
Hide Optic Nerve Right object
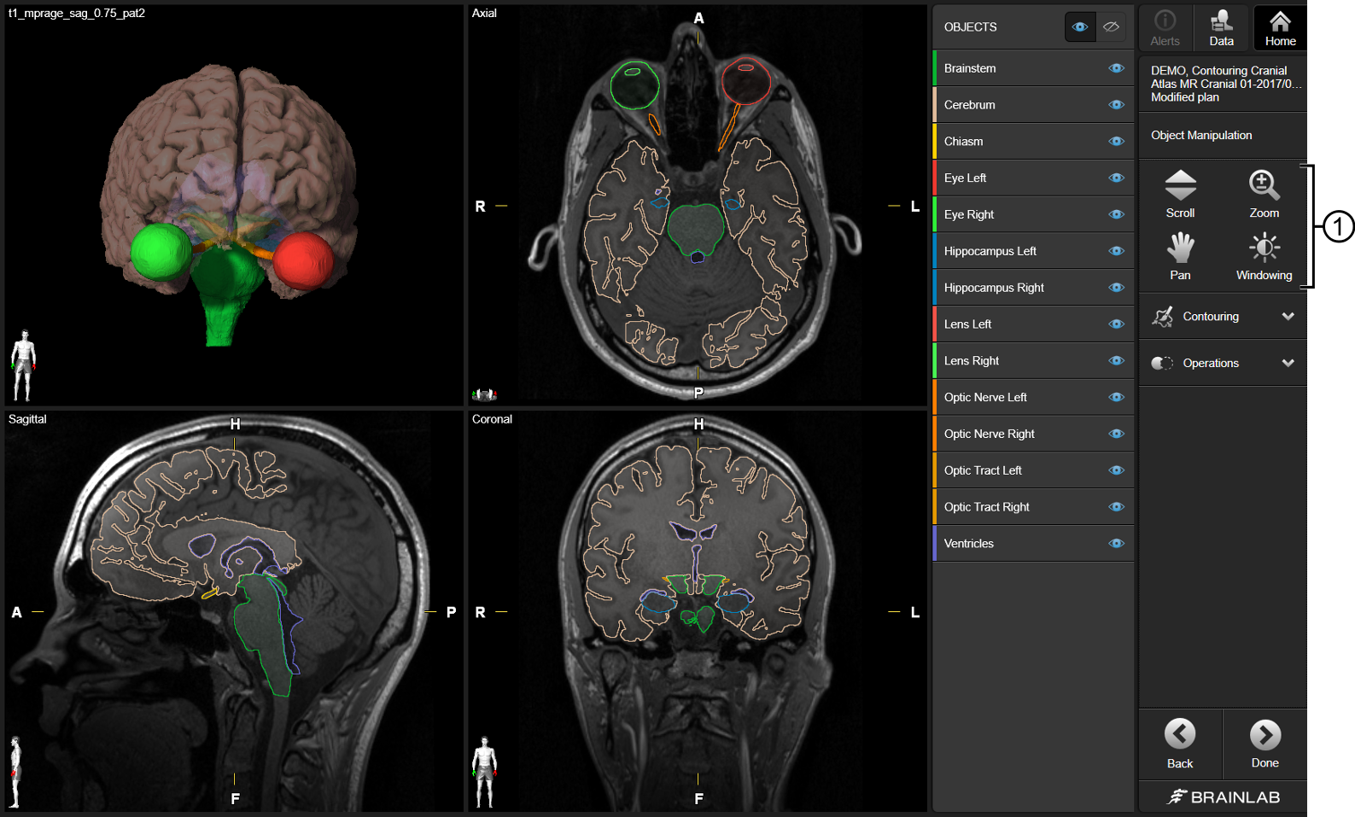[1116, 434]
